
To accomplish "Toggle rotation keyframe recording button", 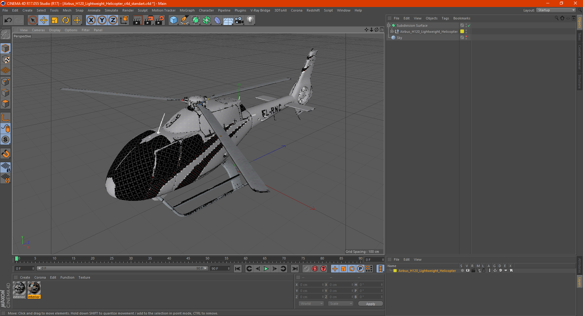I will (x=352, y=269).
